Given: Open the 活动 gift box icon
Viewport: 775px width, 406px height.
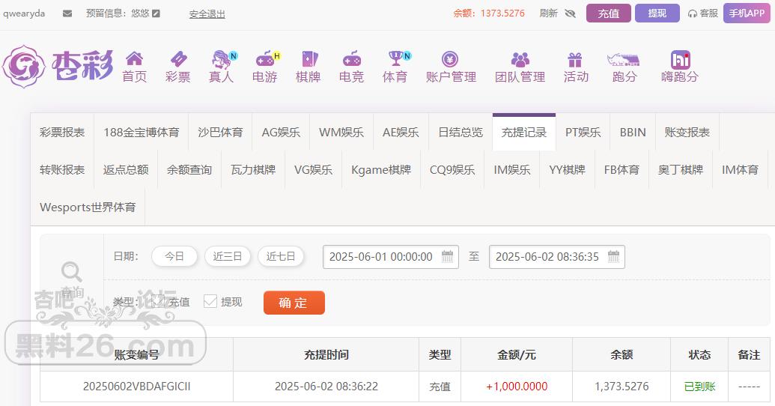Looking at the screenshot, I should (x=575, y=59).
